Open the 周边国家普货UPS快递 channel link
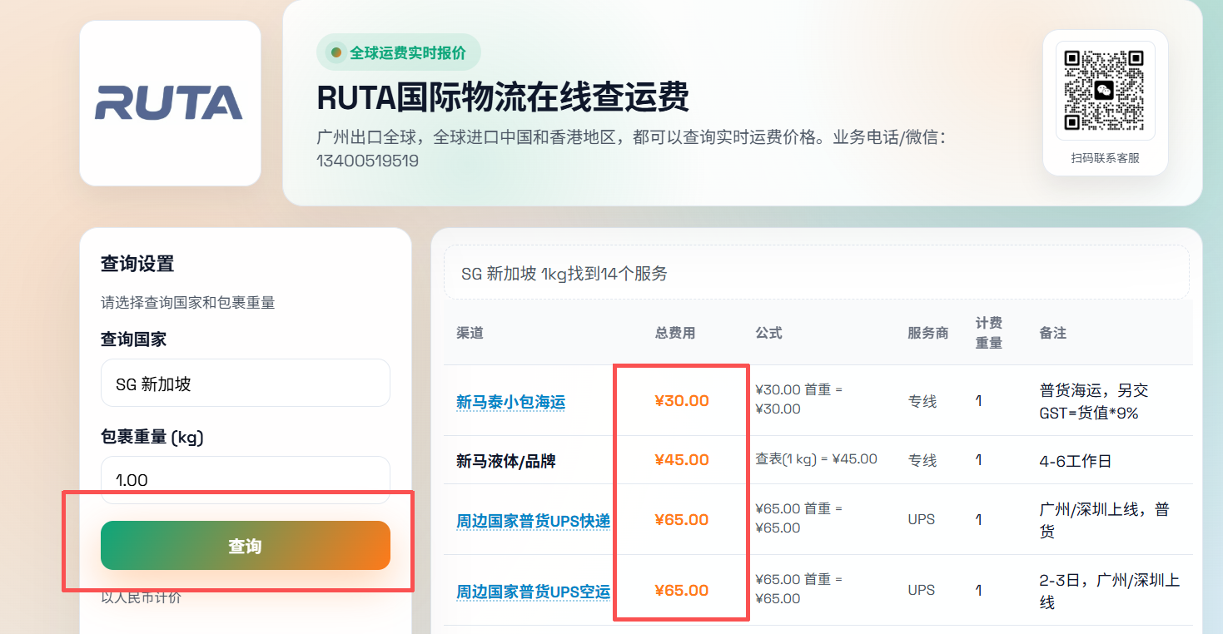Viewport: 1223px width, 634px height. coord(533,521)
